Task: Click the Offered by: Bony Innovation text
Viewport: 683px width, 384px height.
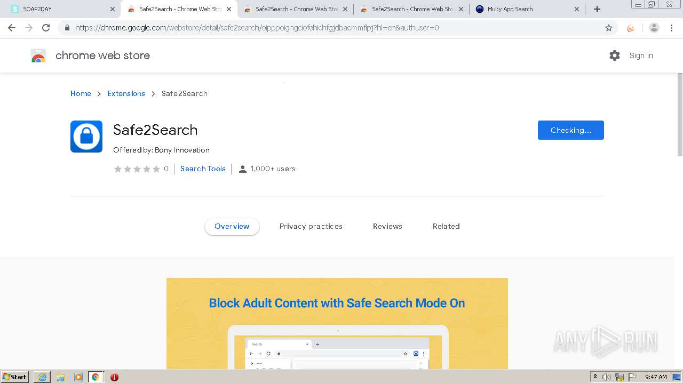Action: pyautogui.click(x=161, y=150)
